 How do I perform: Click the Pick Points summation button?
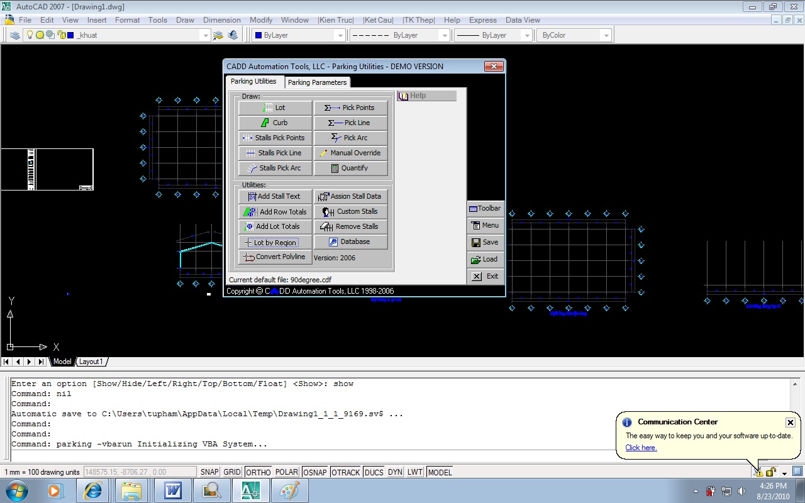click(x=350, y=108)
